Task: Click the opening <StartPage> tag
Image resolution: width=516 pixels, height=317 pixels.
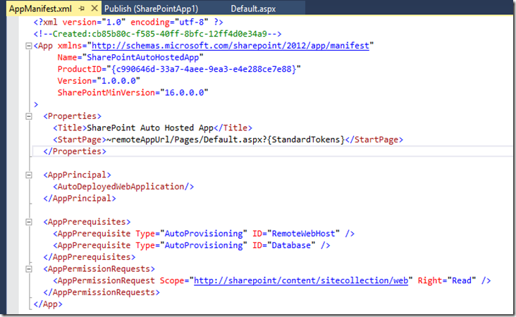Action: pyautogui.click(x=80, y=139)
